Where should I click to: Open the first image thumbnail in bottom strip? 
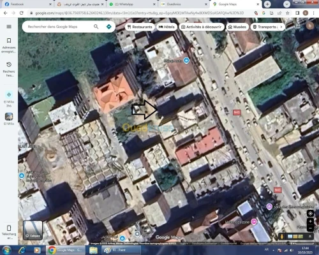[x=290, y=237]
